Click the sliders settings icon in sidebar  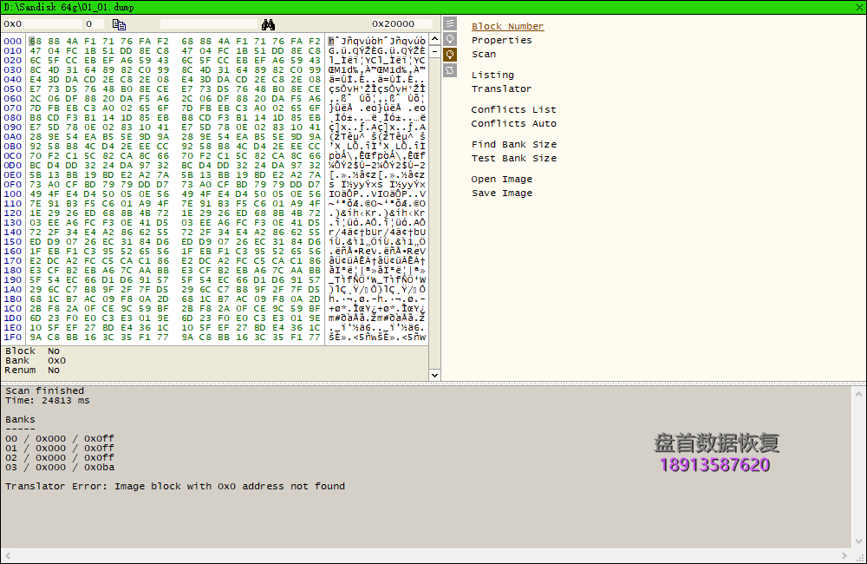[x=450, y=24]
